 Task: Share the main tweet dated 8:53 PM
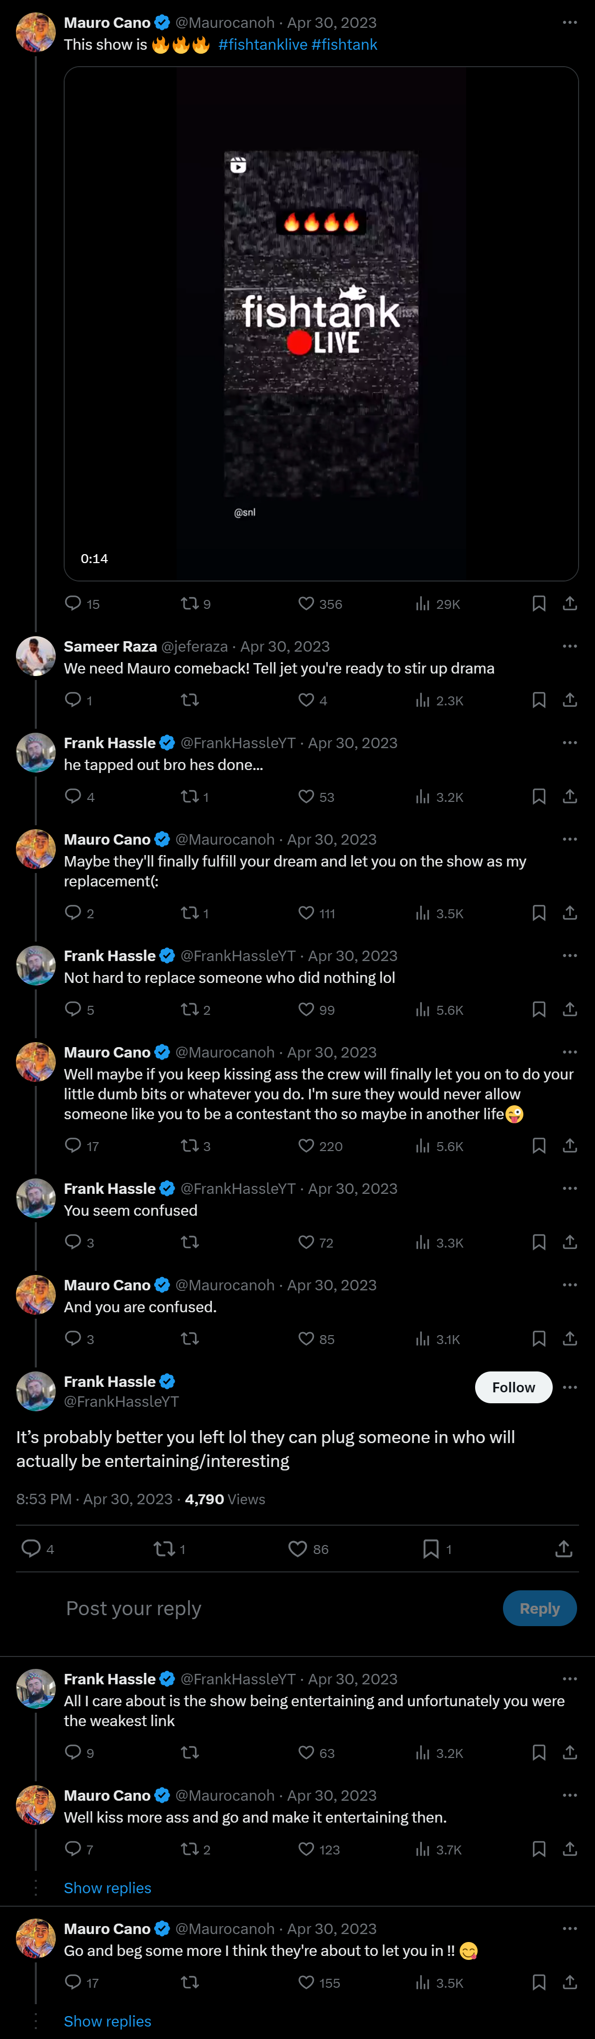pos(563,1548)
